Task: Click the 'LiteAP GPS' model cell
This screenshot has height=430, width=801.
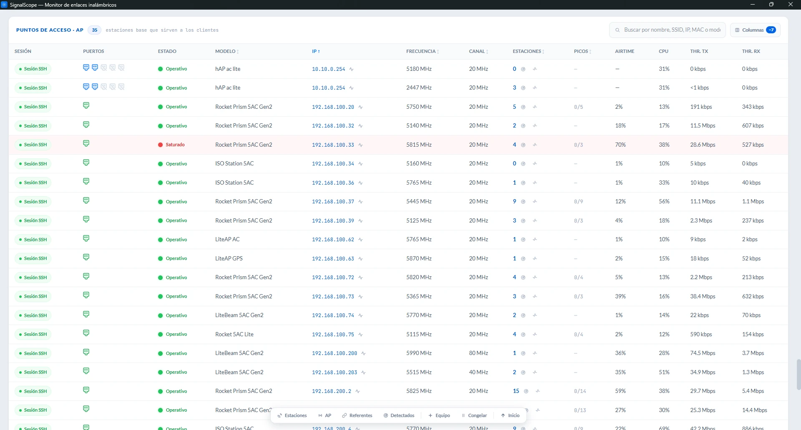Action: [x=229, y=259]
